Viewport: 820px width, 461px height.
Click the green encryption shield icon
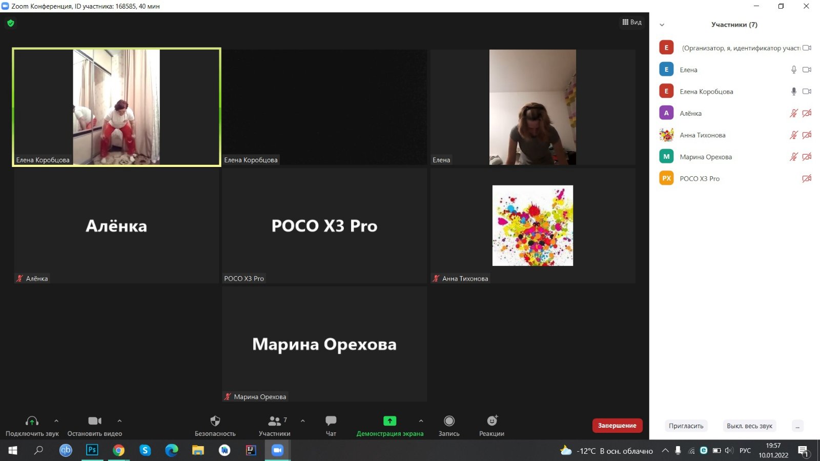pos(11,23)
